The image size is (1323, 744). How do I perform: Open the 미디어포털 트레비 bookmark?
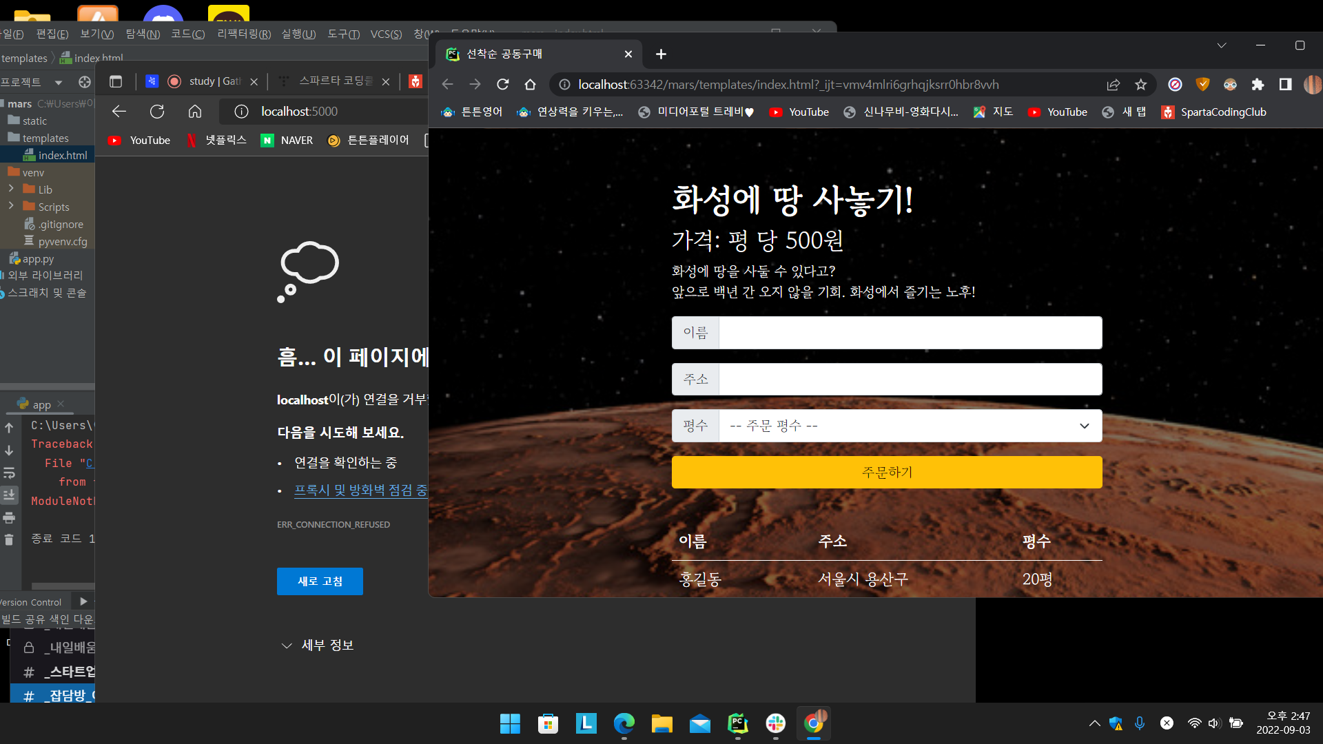tap(696, 112)
